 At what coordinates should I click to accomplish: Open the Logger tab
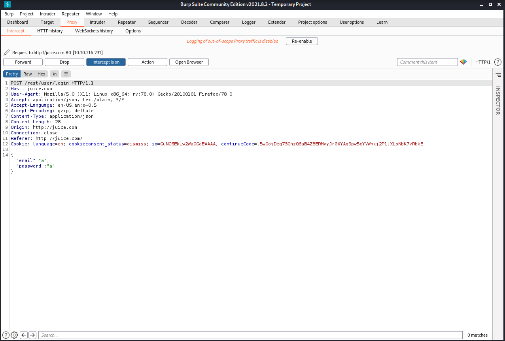click(249, 22)
